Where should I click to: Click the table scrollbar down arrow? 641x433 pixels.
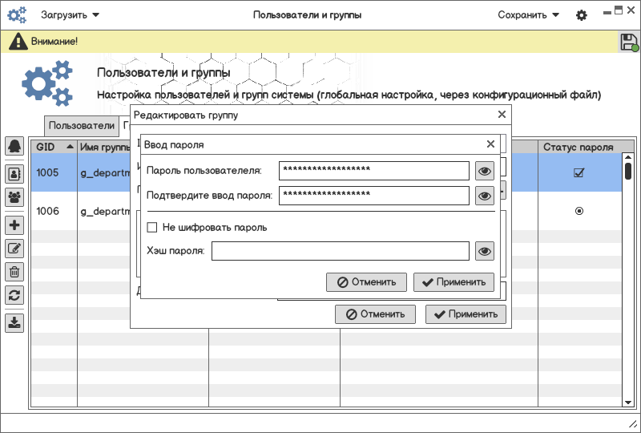click(628, 403)
